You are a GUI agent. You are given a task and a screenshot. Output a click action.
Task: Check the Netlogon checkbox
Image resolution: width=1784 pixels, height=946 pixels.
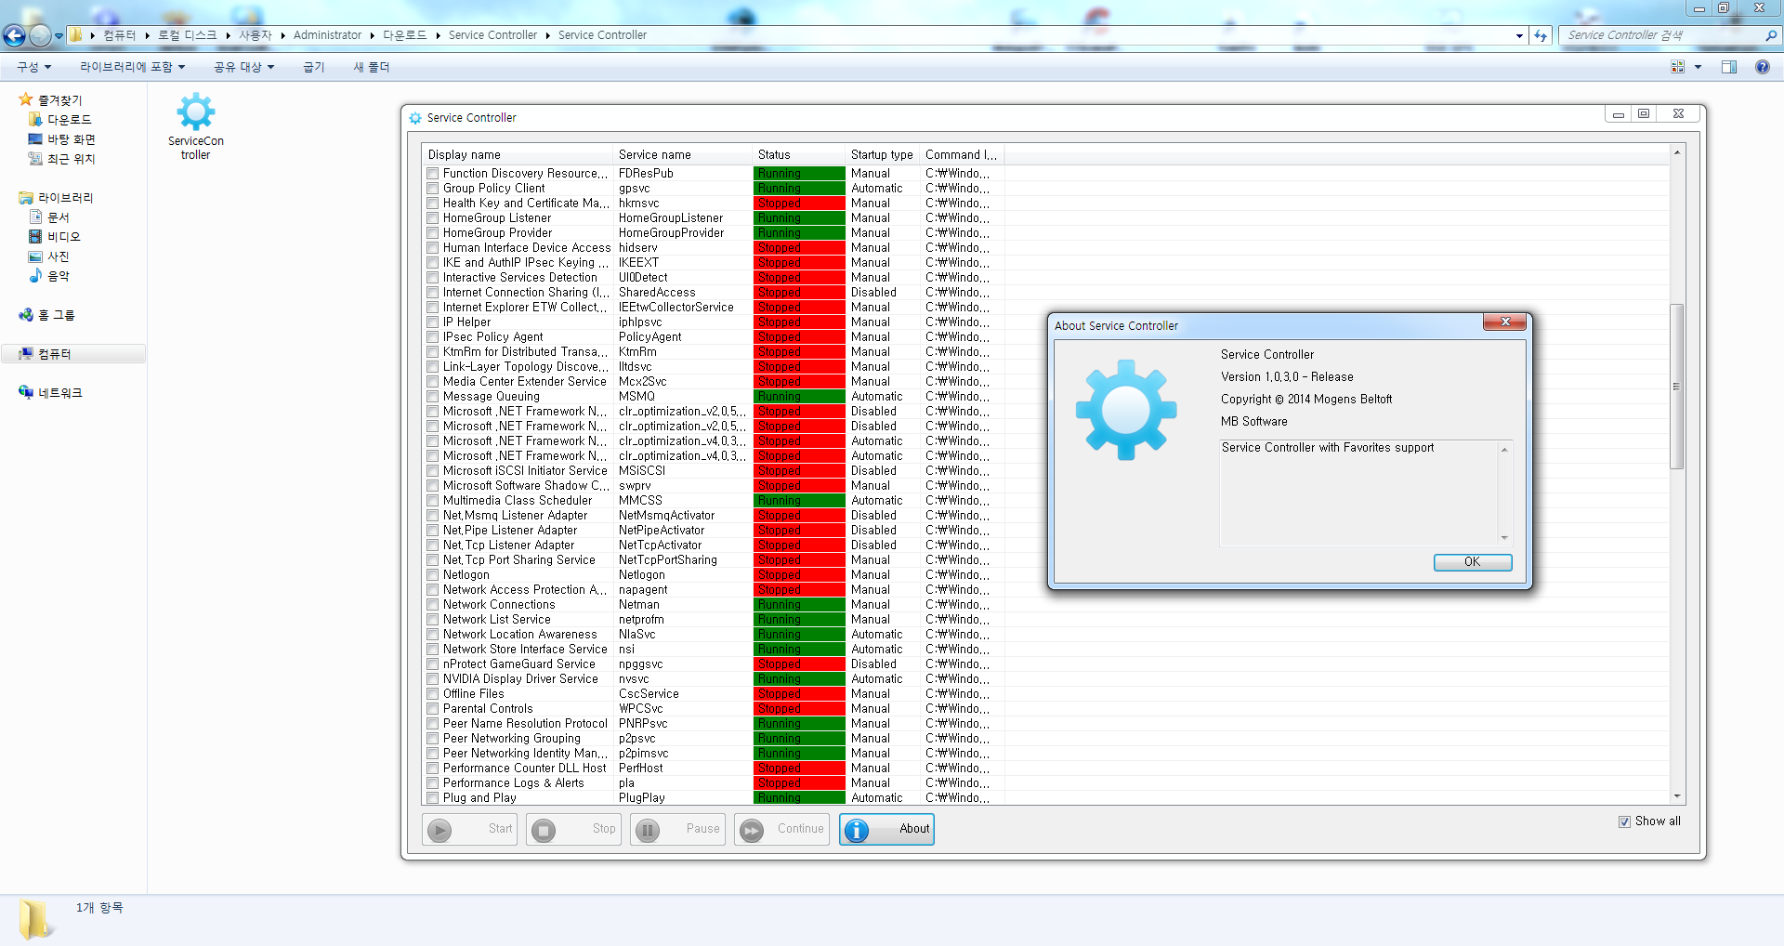pos(433,575)
